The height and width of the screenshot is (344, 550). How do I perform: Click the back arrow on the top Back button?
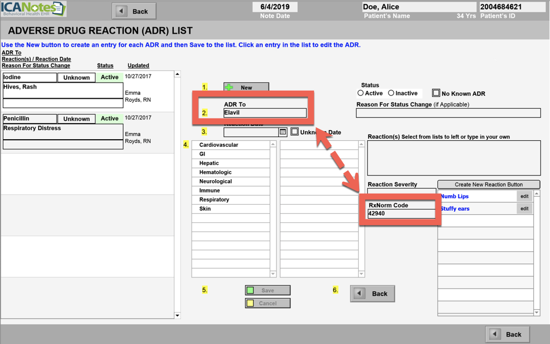click(120, 10)
